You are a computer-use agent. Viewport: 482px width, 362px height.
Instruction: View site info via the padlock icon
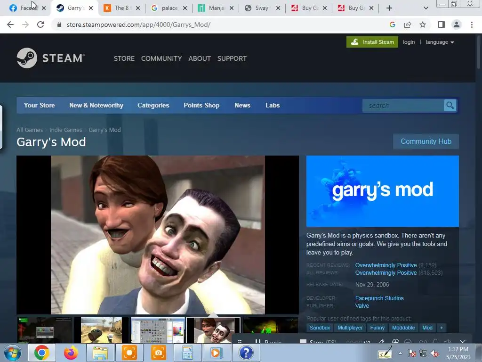pos(59,25)
